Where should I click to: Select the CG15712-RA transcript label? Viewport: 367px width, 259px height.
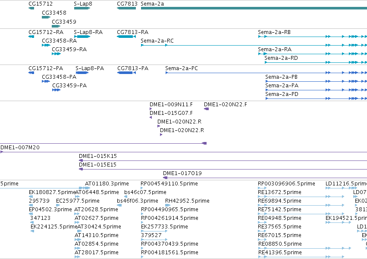click(x=46, y=32)
